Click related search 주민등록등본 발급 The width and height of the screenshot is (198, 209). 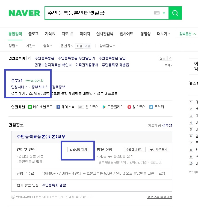point(112,58)
